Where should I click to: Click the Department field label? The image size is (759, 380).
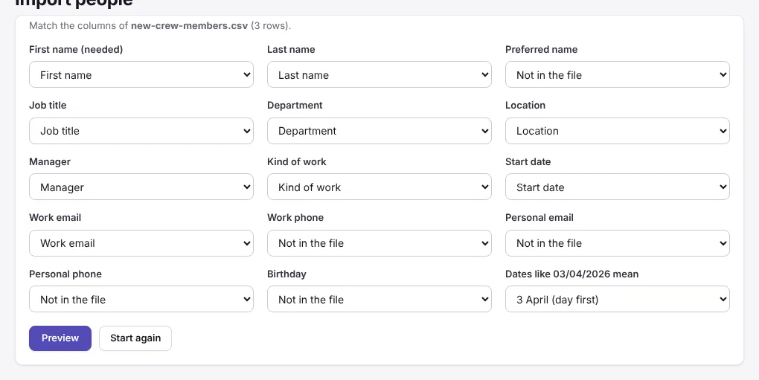click(295, 106)
